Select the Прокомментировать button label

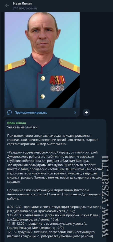pyautogui.click(x=31, y=113)
